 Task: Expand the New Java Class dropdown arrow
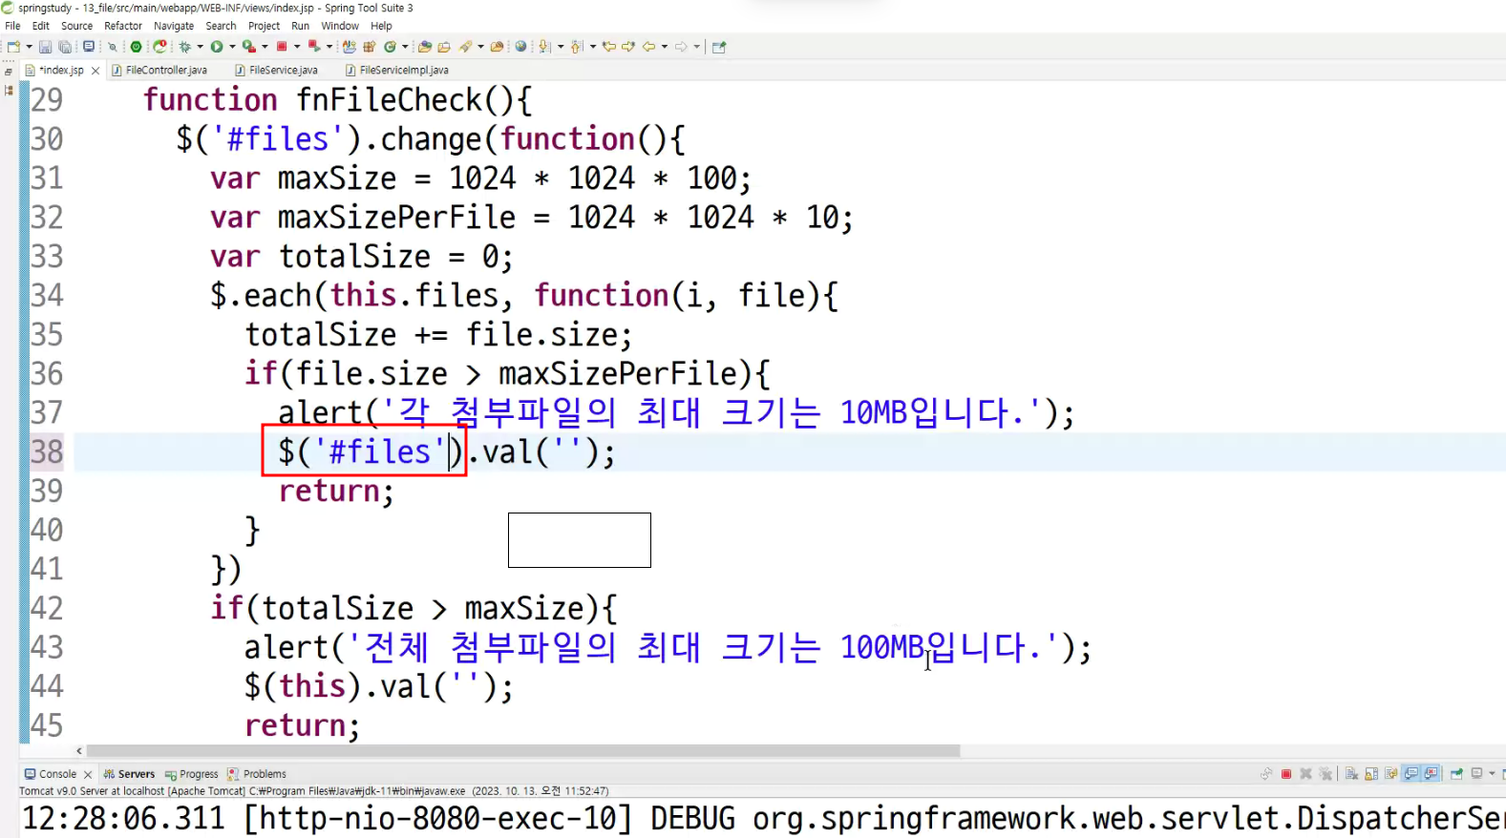(405, 46)
